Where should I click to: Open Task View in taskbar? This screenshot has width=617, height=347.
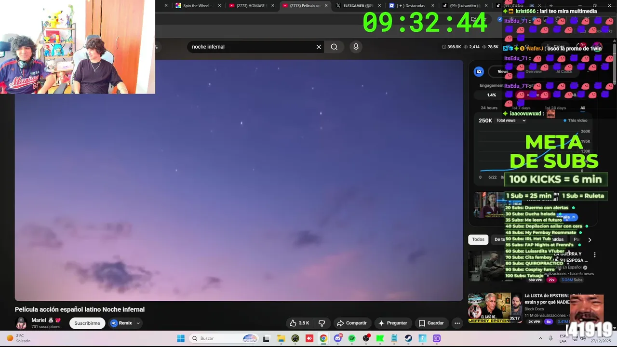point(266,338)
